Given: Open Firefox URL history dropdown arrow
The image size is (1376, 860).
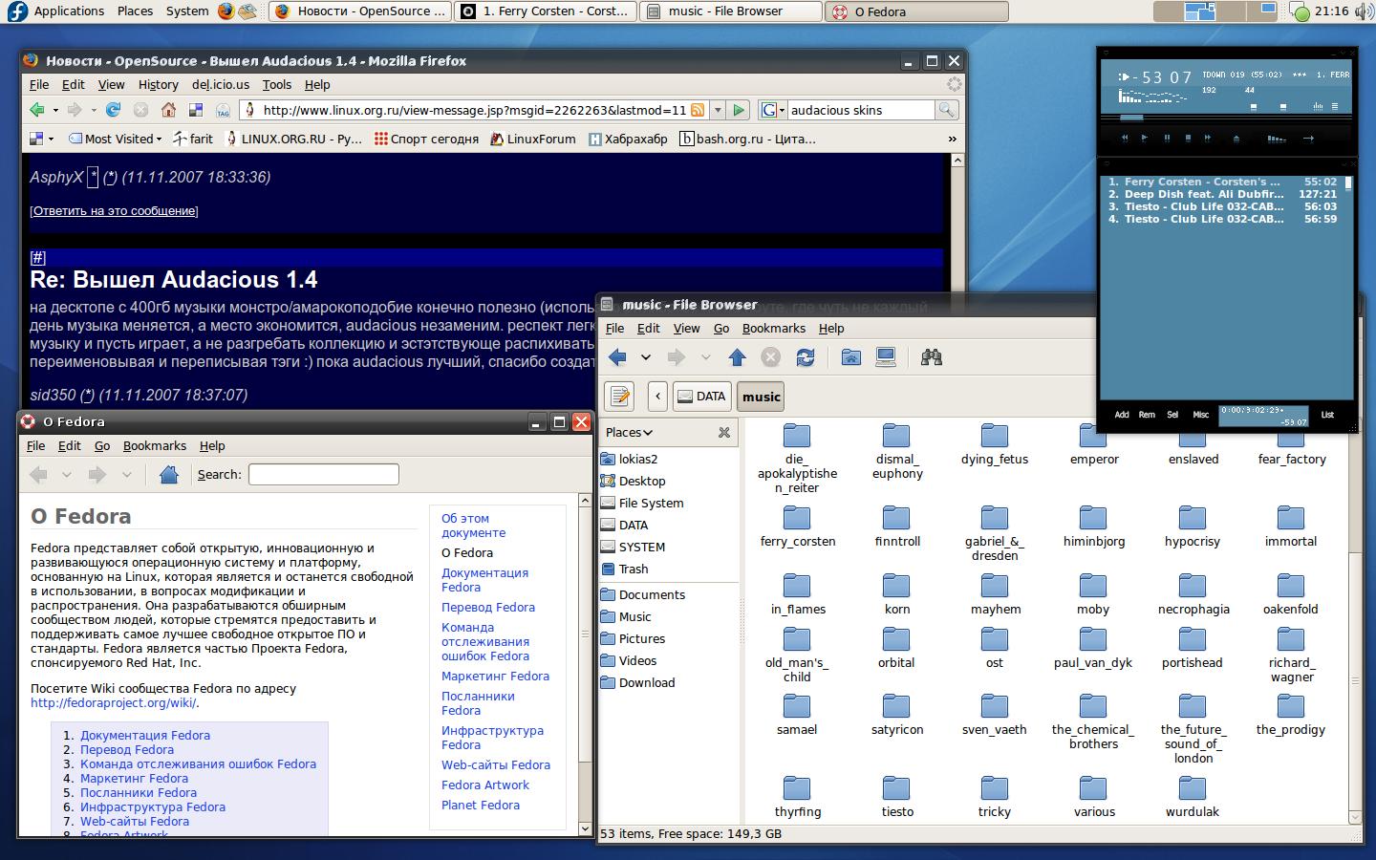Looking at the screenshot, I should pos(716,110).
